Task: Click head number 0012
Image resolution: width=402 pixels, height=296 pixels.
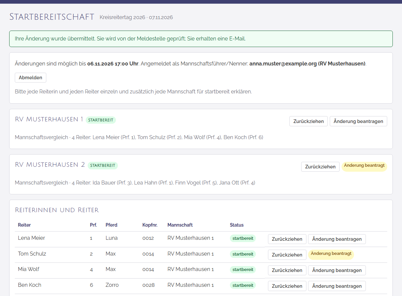Action: point(148,238)
